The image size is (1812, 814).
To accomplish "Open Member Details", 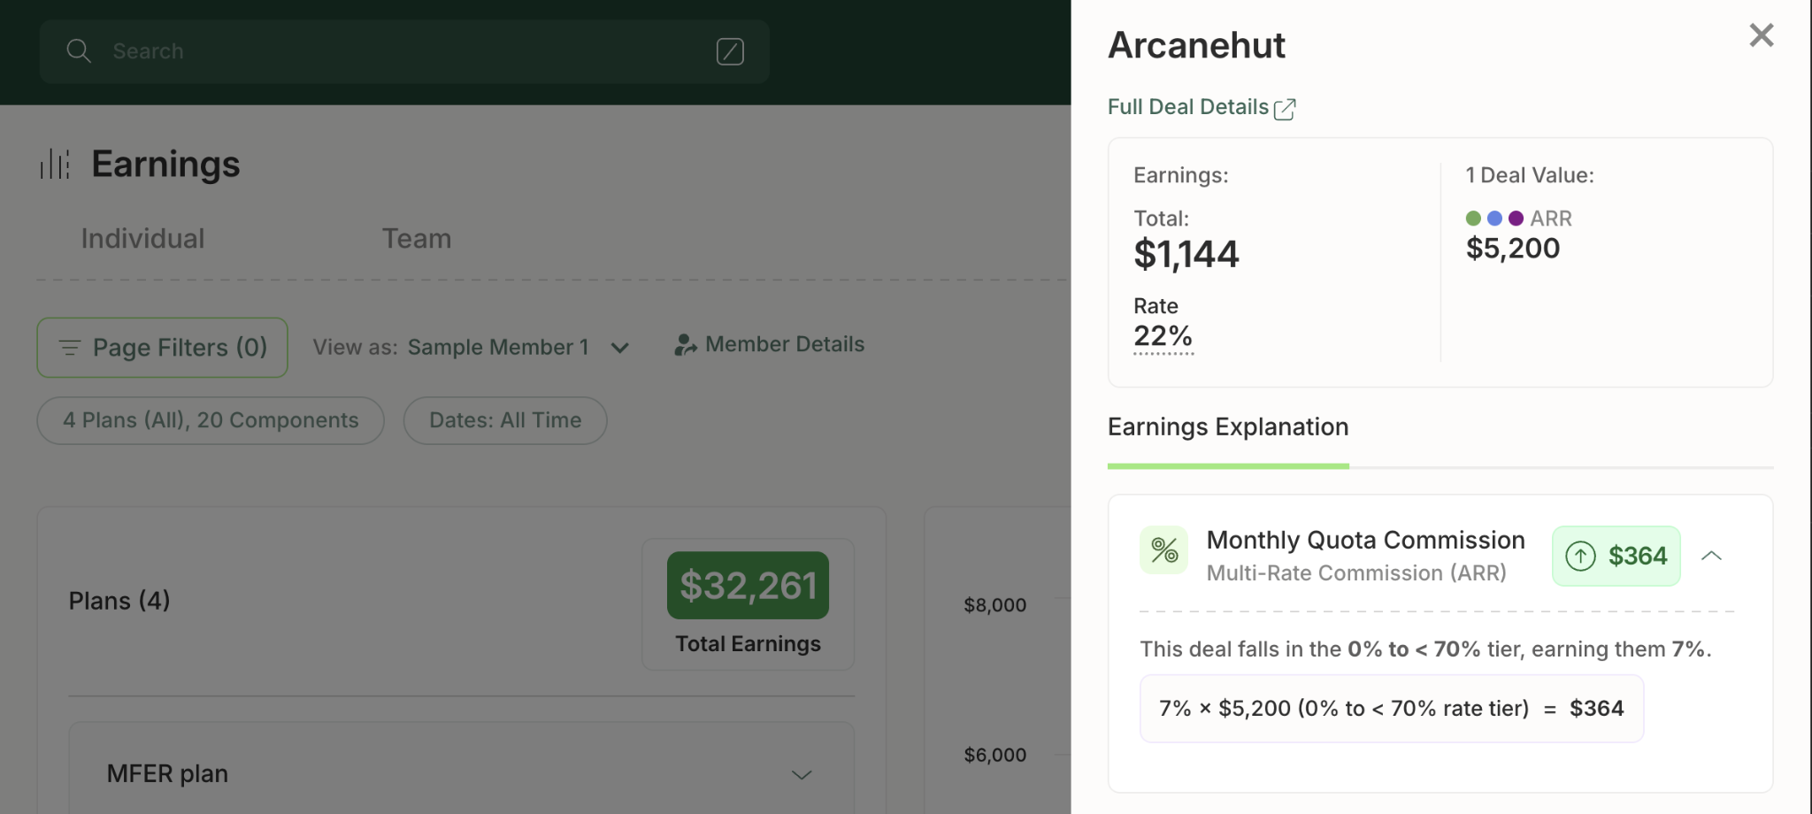I will click(x=769, y=345).
